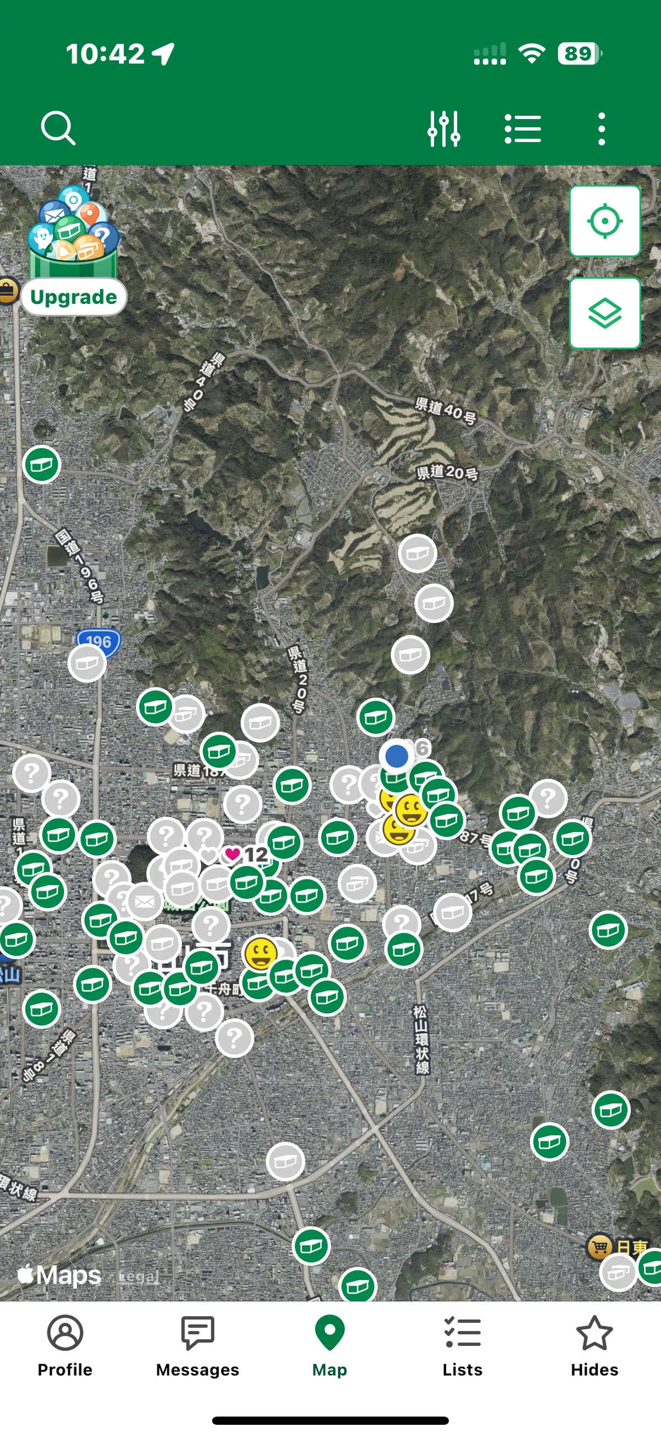Tap the gray cache on route 196 shield
Screen dimensions: 661x1438
click(x=87, y=663)
